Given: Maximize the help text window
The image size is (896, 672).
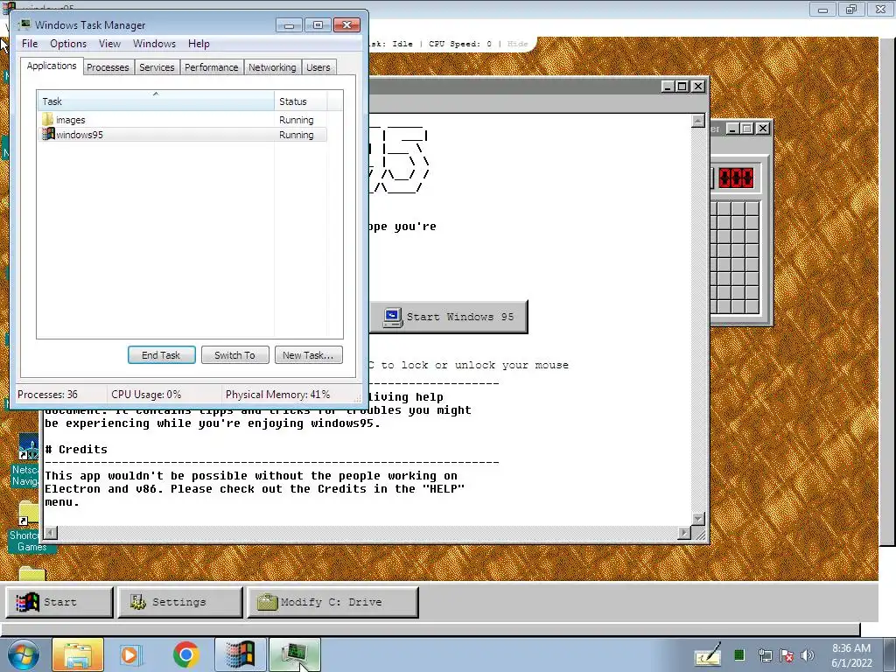Looking at the screenshot, I should click(x=682, y=87).
